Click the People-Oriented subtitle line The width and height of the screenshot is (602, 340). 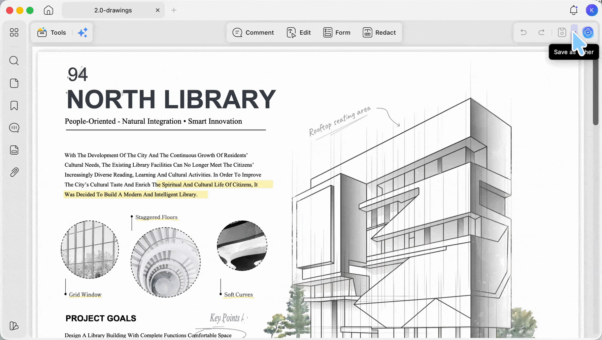tap(153, 121)
